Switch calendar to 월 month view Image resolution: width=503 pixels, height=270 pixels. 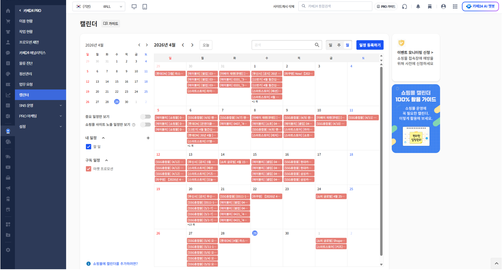pyautogui.click(x=347, y=45)
